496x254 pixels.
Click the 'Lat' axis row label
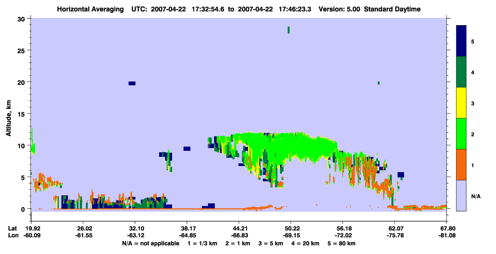[x=13, y=228]
